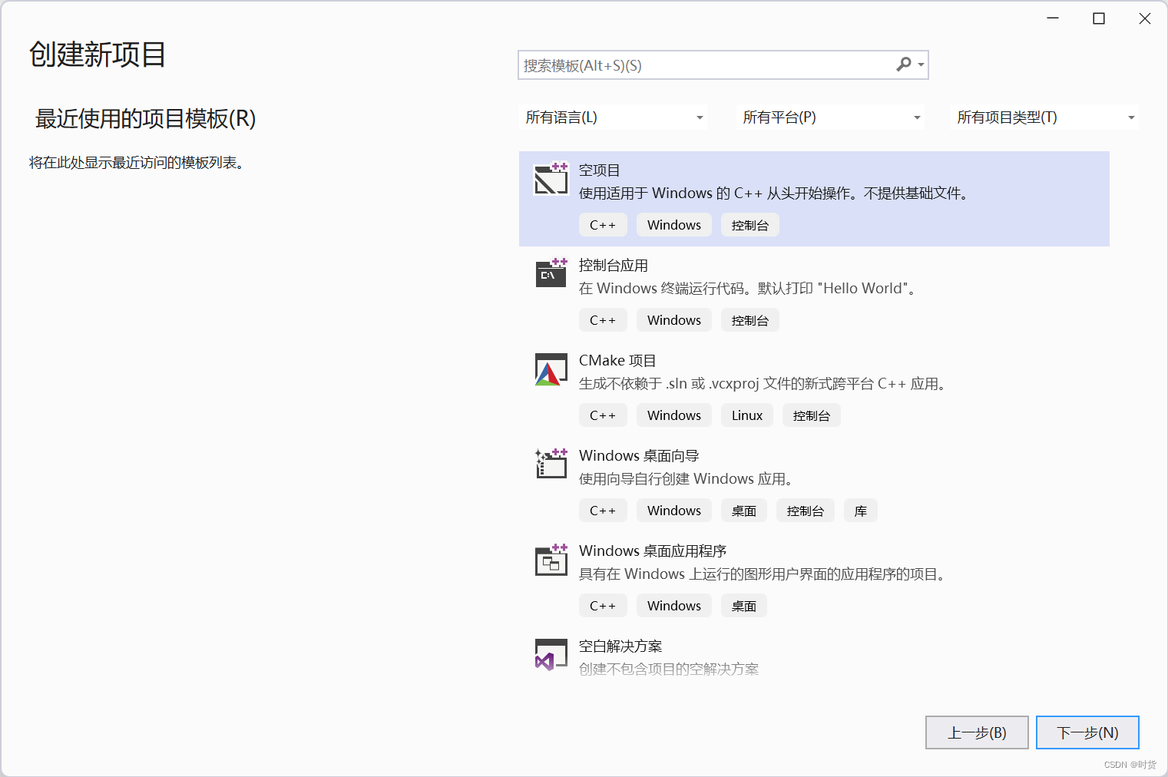1168x777 pixels.
Task: Select the CMake 项目 triangle icon
Action: (551, 369)
